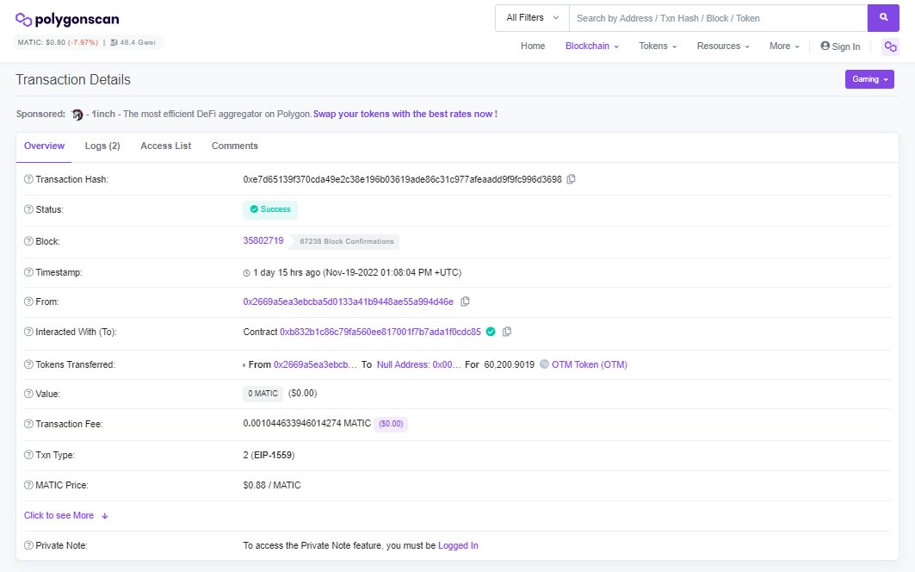Image resolution: width=915 pixels, height=572 pixels.
Task: Click the 67238 Block Confirmations badge
Action: click(x=345, y=241)
